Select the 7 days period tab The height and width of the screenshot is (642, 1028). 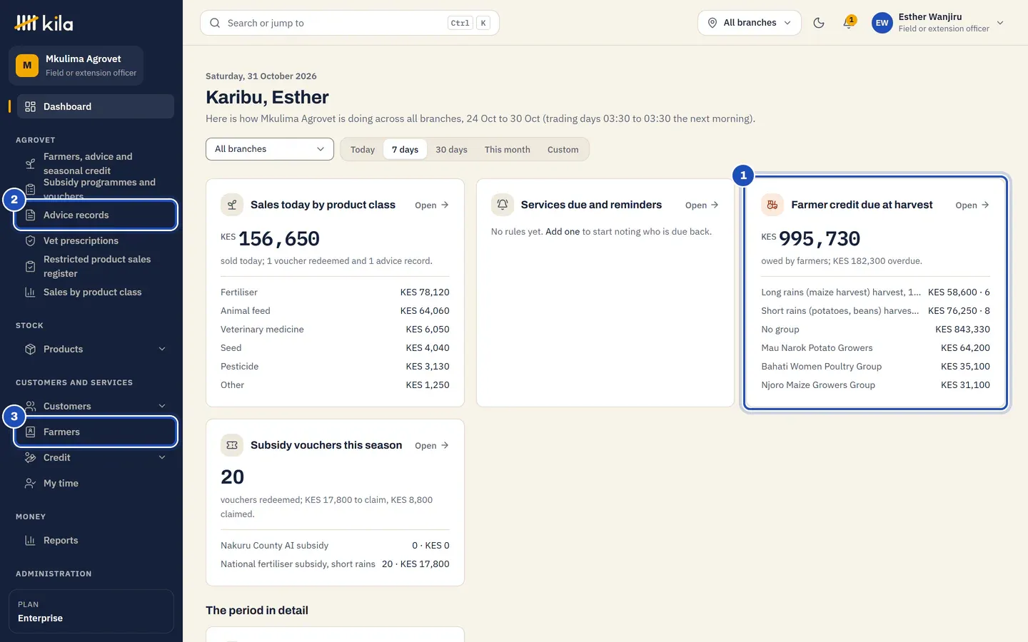pyautogui.click(x=405, y=149)
